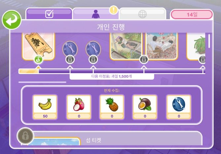Tap the large grey lock on 섬 티켓
This screenshot has width=221, height=154.
[x=25, y=136]
